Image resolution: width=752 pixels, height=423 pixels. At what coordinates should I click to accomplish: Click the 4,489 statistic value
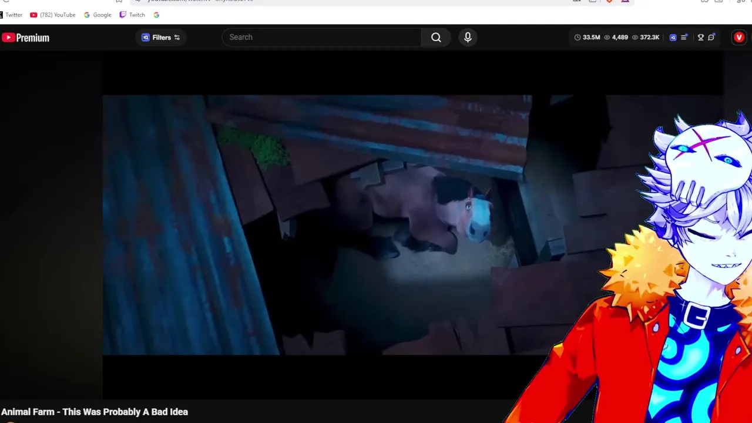tap(620, 38)
